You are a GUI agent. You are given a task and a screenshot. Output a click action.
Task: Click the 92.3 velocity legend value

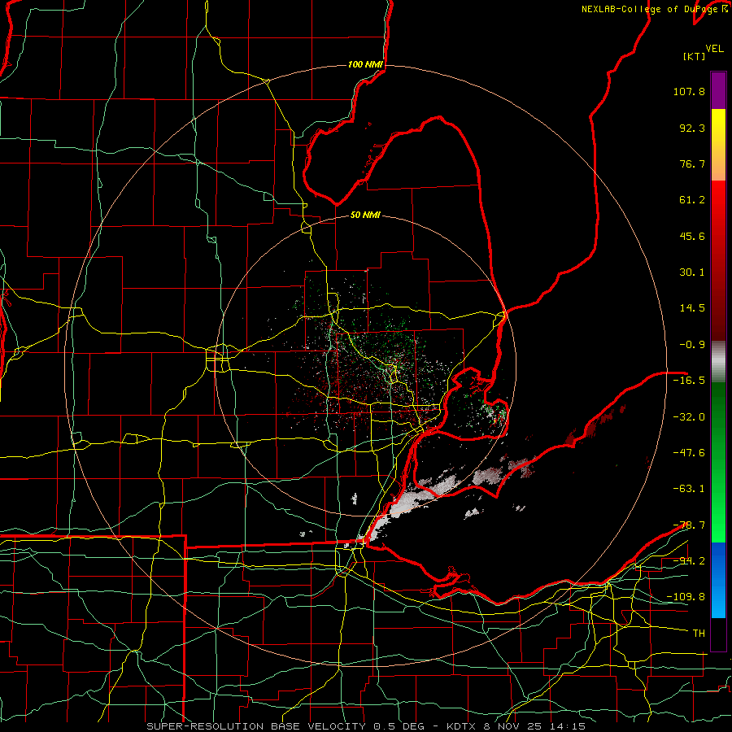[x=692, y=128]
